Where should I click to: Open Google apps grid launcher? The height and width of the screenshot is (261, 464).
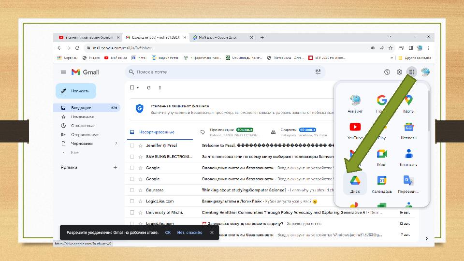[x=412, y=72]
